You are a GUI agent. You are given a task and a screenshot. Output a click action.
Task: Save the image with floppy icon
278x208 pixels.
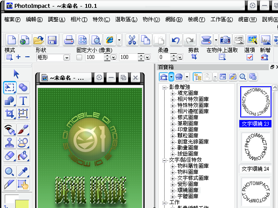point(52,39)
